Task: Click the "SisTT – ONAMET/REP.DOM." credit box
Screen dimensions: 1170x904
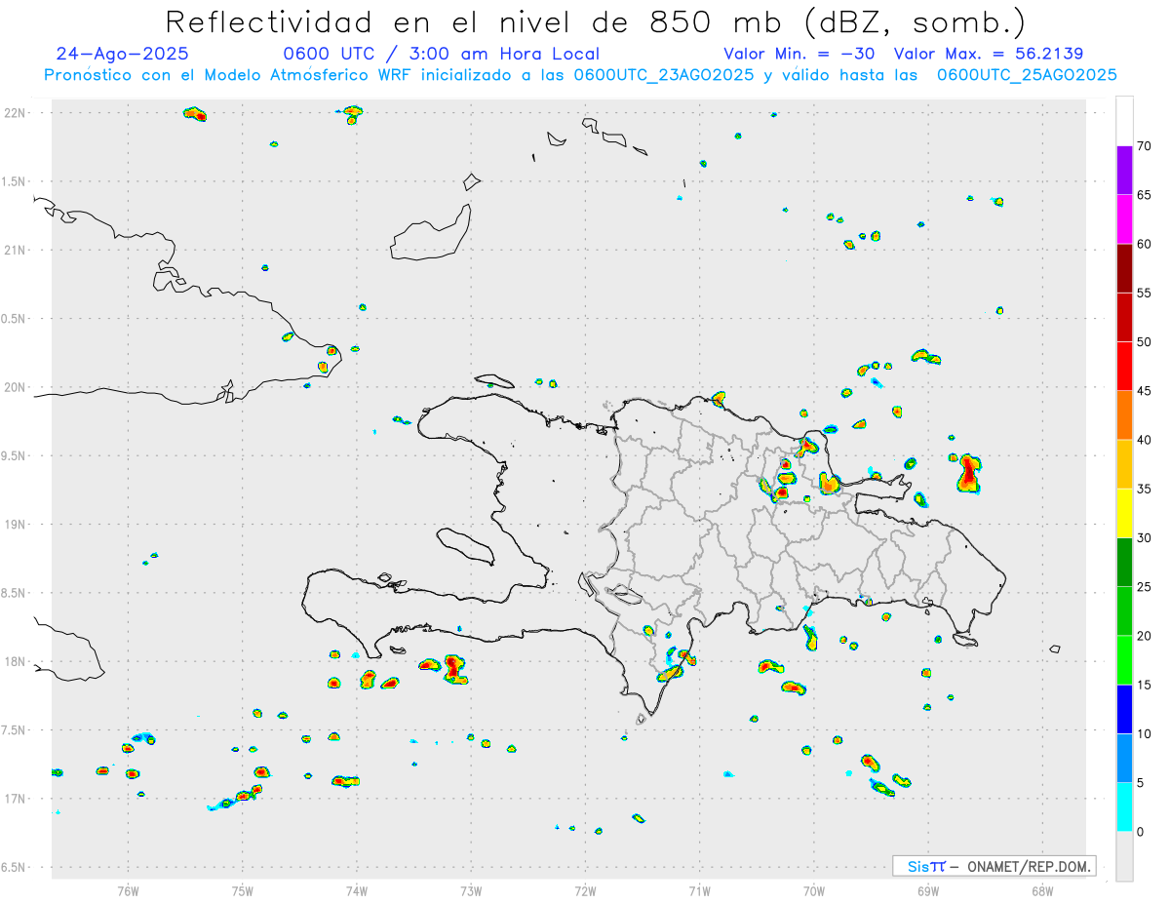Action: pos(994,866)
